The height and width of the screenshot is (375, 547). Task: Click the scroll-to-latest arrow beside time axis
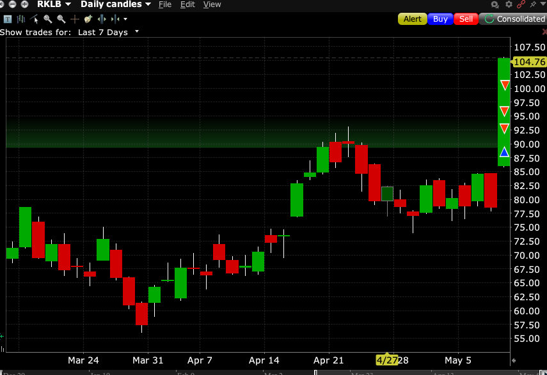click(514, 361)
